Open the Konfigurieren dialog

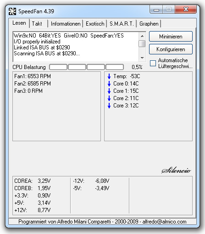tap(171, 49)
